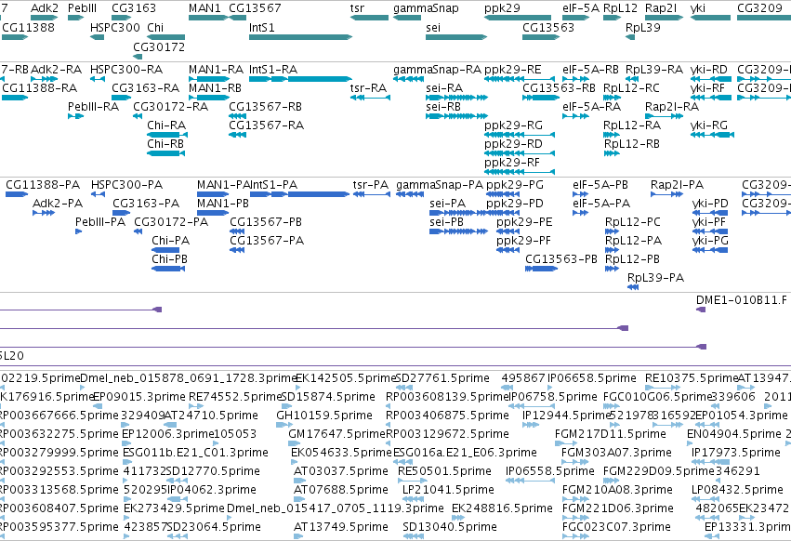Open the RpL12-PC coding feature
This screenshot has width=791, height=541.
[x=612, y=231]
